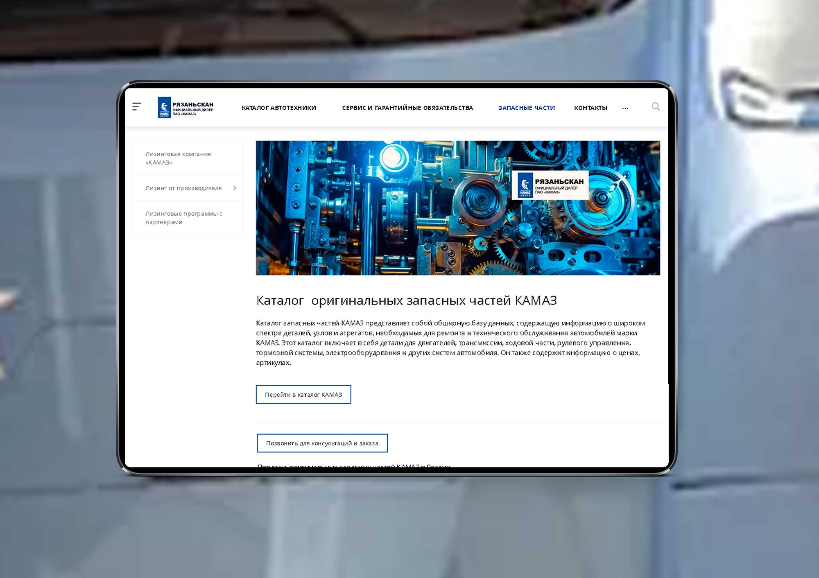Open Лизинговые программы с партнерами link
This screenshot has height=578, width=819.
pos(188,218)
